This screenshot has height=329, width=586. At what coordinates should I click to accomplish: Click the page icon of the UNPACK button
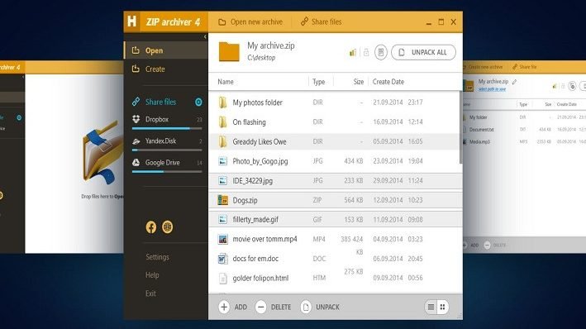click(306, 307)
